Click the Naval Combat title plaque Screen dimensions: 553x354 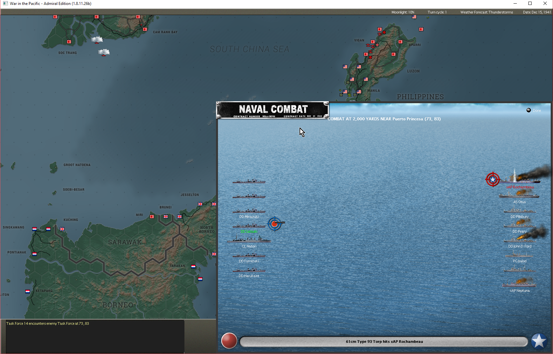(x=273, y=110)
